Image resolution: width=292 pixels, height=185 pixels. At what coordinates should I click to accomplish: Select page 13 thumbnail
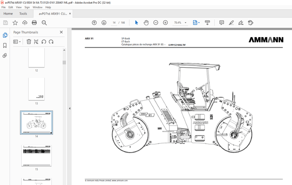pos(36,89)
